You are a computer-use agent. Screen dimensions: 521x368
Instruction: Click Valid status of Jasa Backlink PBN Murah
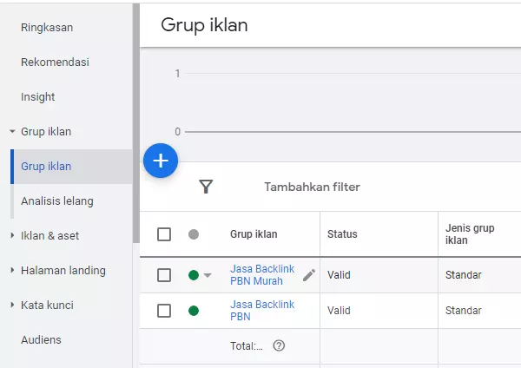[x=339, y=275]
